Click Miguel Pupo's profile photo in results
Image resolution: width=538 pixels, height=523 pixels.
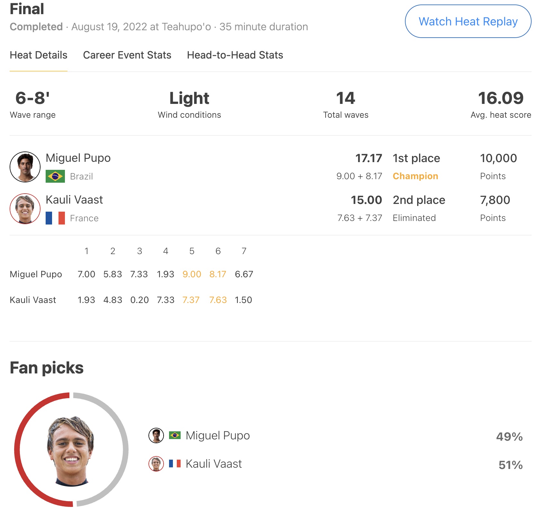click(x=25, y=167)
